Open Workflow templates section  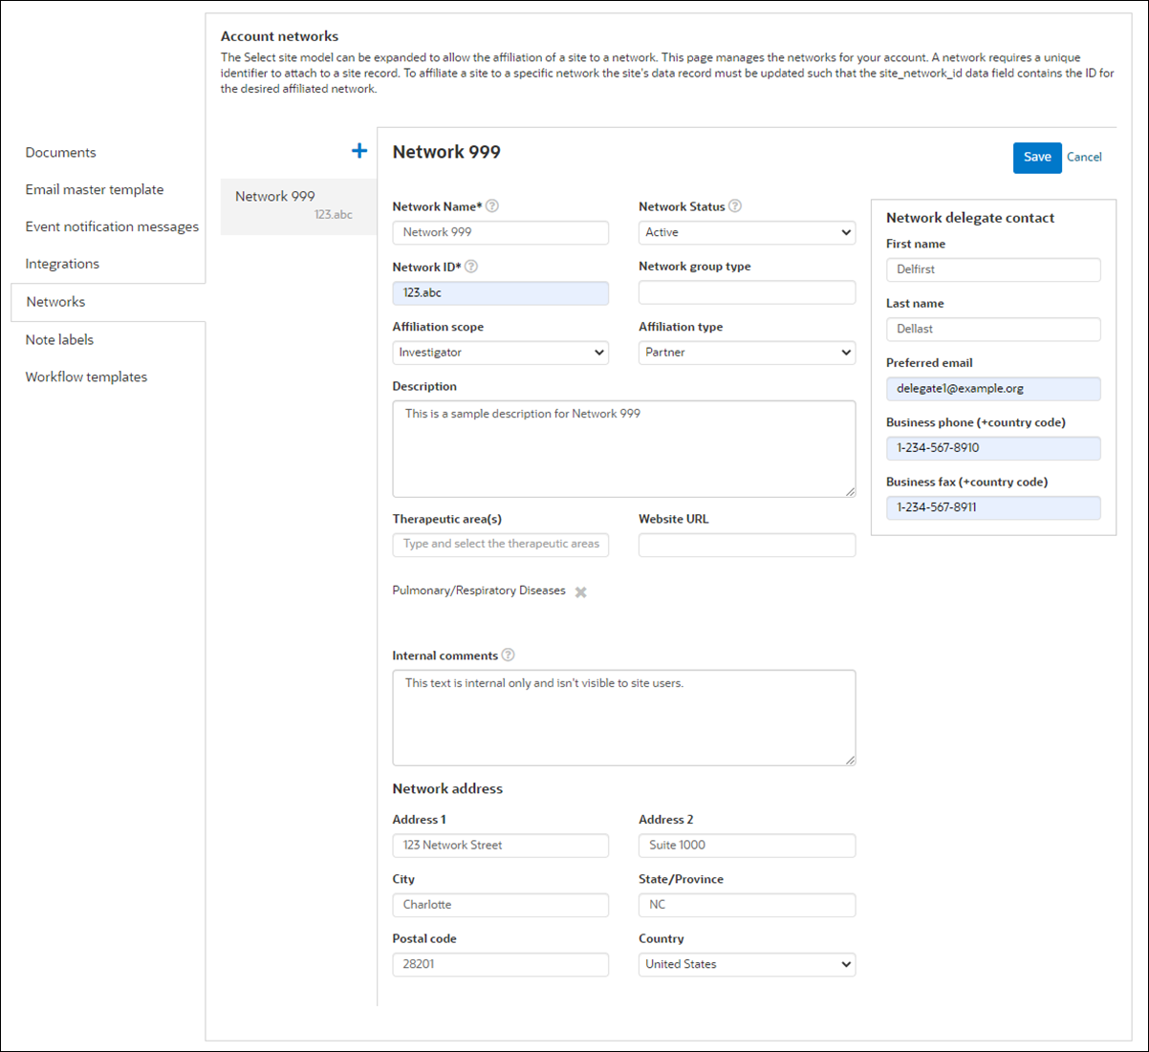[86, 377]
